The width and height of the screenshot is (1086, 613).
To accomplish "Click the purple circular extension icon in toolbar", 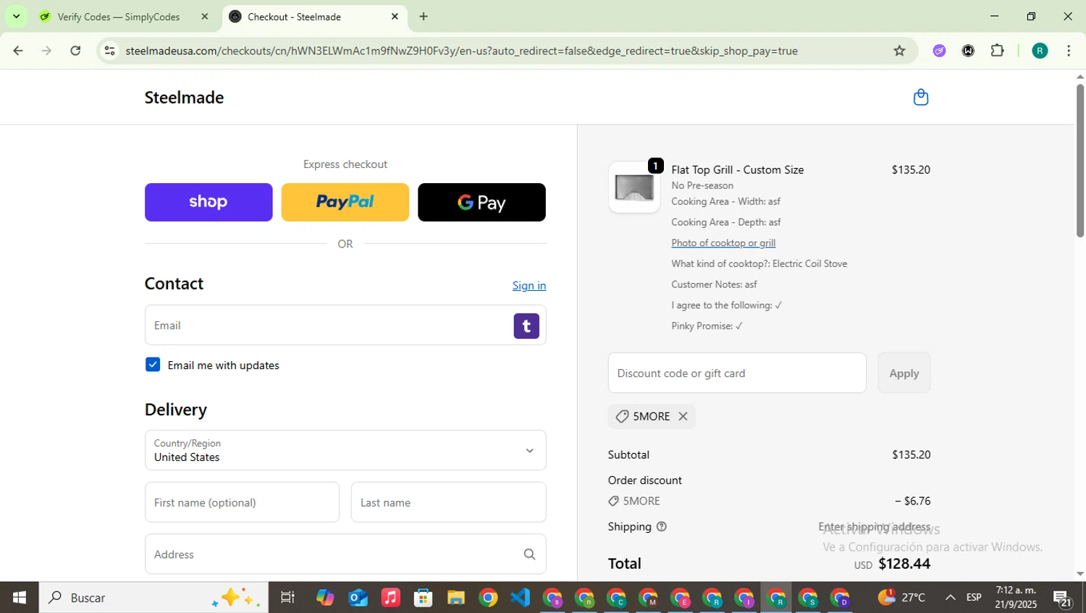I will [939, 51].
